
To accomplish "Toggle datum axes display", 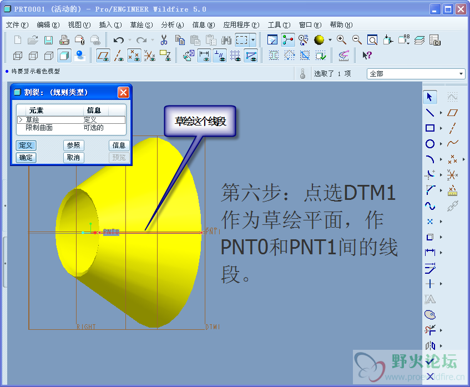I will tap(119, 56).
